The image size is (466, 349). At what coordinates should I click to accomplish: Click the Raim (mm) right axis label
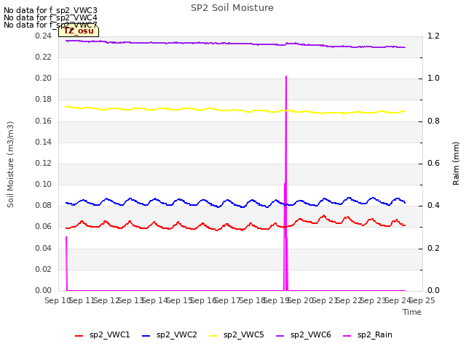coord(456,164)
